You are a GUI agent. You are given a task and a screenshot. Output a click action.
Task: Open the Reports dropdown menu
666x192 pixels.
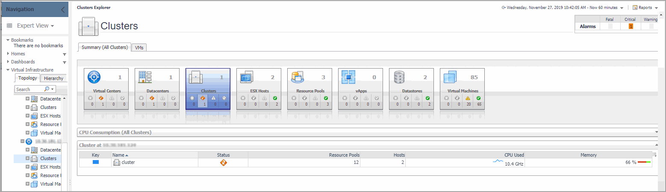click(645, 8)
